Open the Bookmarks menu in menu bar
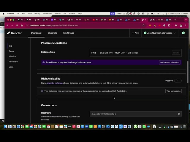190x142 pixels. point(47,14)
